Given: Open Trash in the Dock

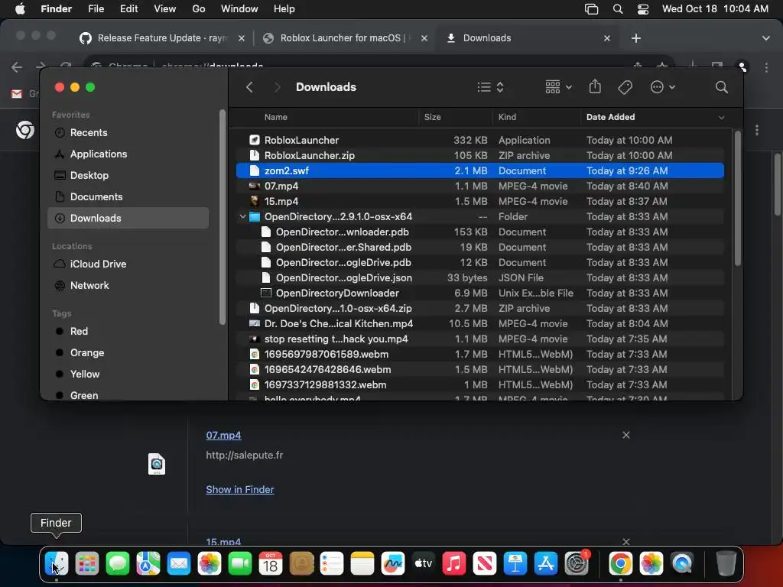Looking at the screenshot, I should click(726, 563).
